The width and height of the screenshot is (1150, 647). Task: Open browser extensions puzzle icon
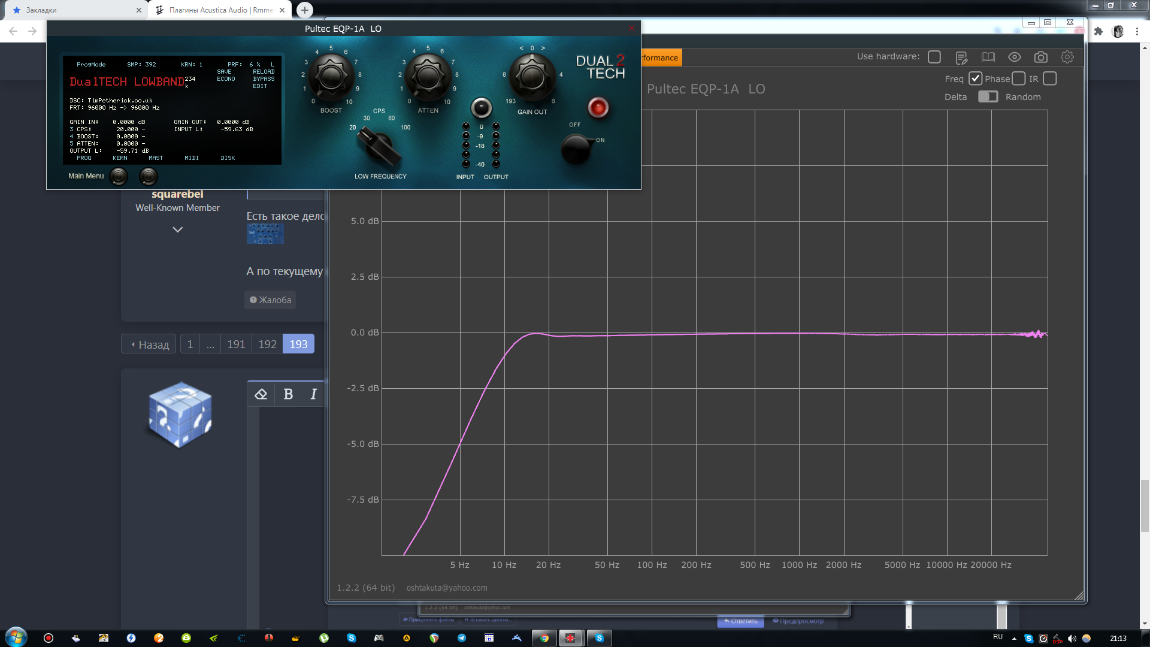(x=1098, y=32)
